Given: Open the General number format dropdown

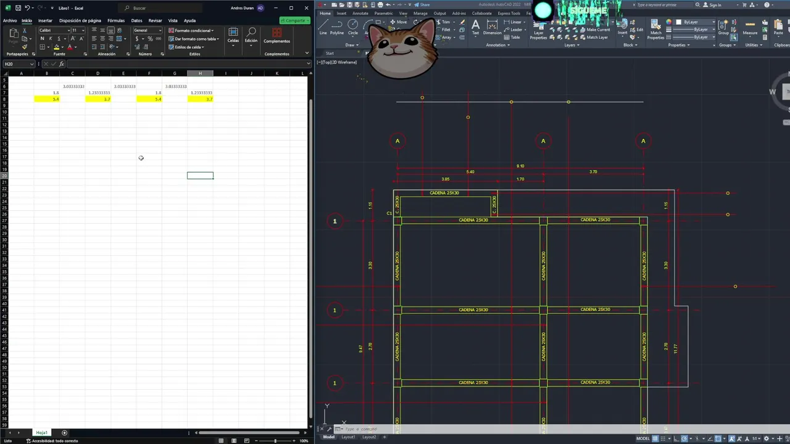Looking at the screenshot, I should 160,30.
